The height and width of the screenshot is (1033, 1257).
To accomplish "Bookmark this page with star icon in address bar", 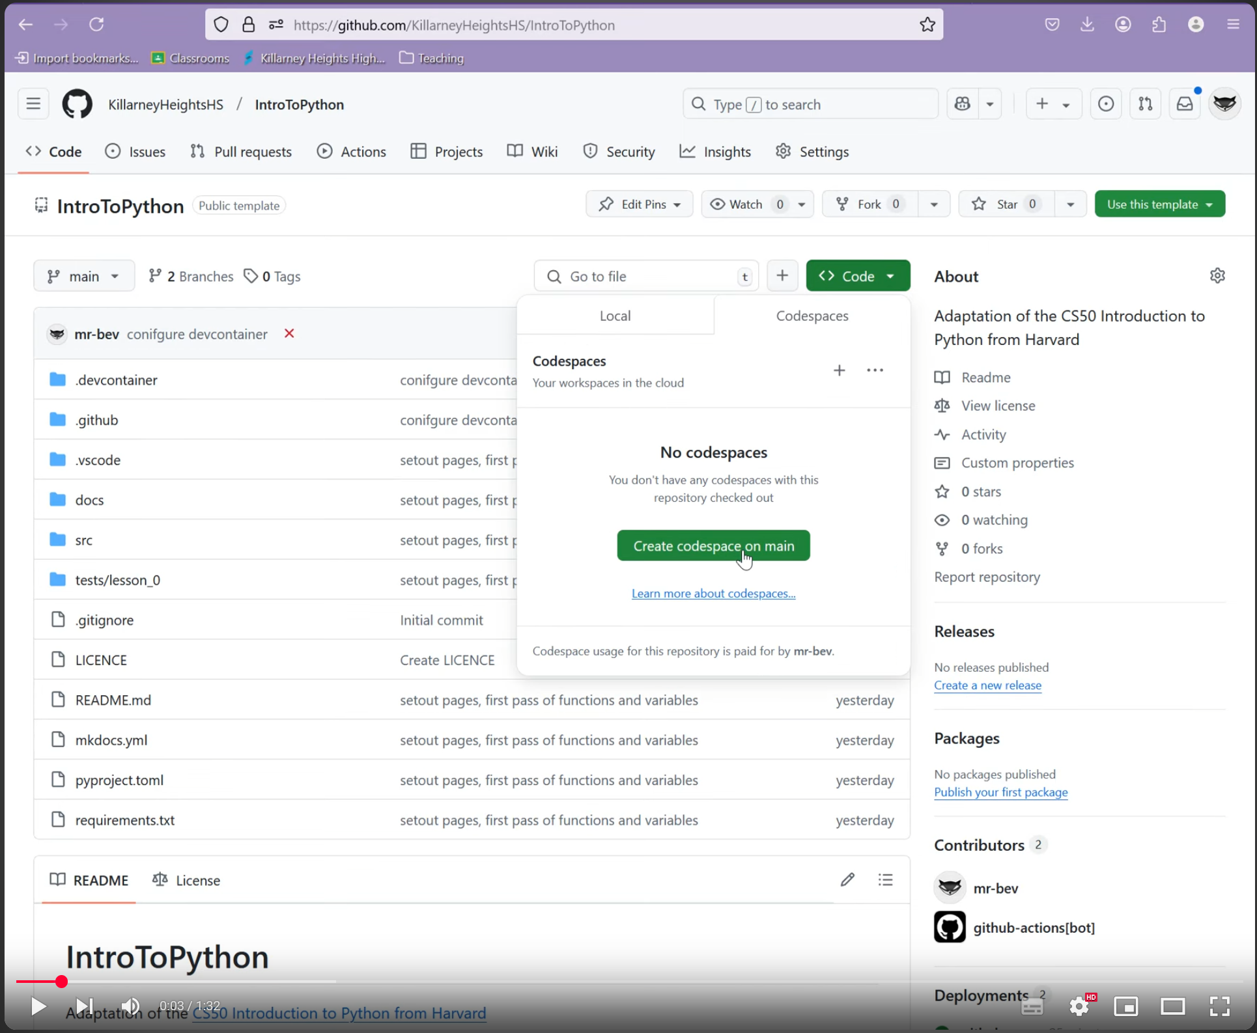I will (927, 25).
